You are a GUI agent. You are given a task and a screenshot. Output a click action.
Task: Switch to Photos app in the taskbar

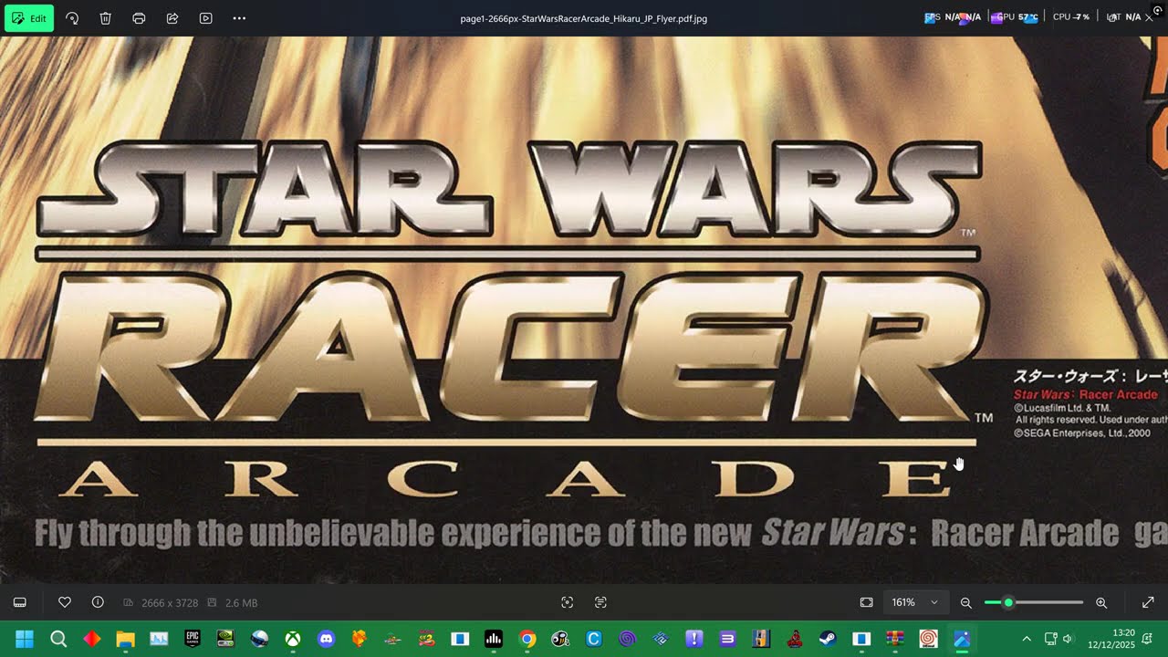point(962,639)
